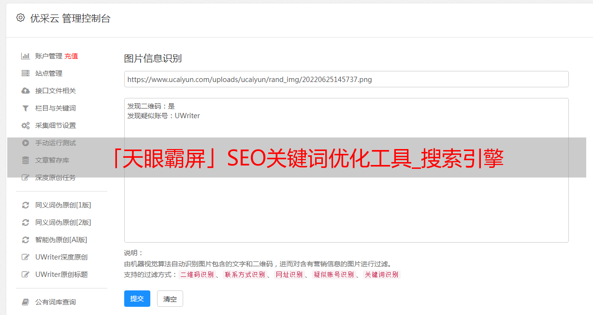Click the 网址识别 tag
Viewport: 593px width, 315px height.
(x=289, y=274)
